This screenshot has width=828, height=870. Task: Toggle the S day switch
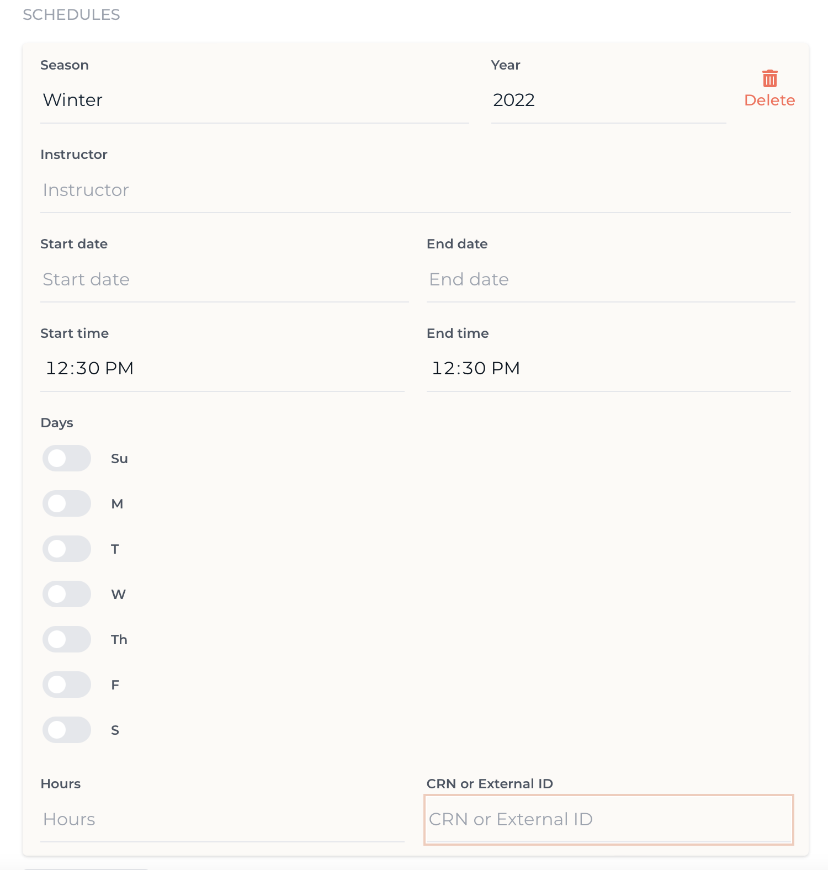click(67, 730)
